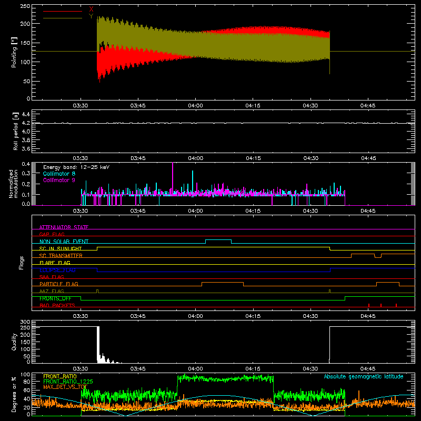Click the first AAZ_FLAG pulse after 03:30
This screenshot has width=421, height=421.
click(97, 291)
